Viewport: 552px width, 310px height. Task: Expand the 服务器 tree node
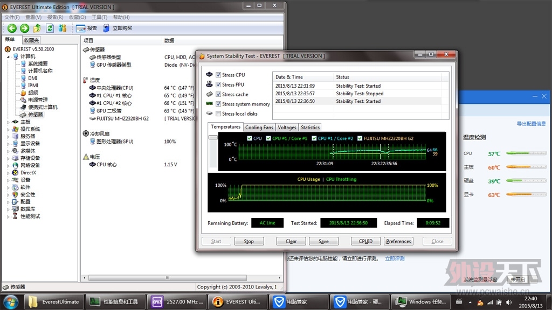click(9, 136)
